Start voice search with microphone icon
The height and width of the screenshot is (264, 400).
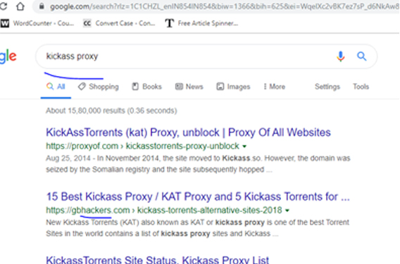coord(341,56)
